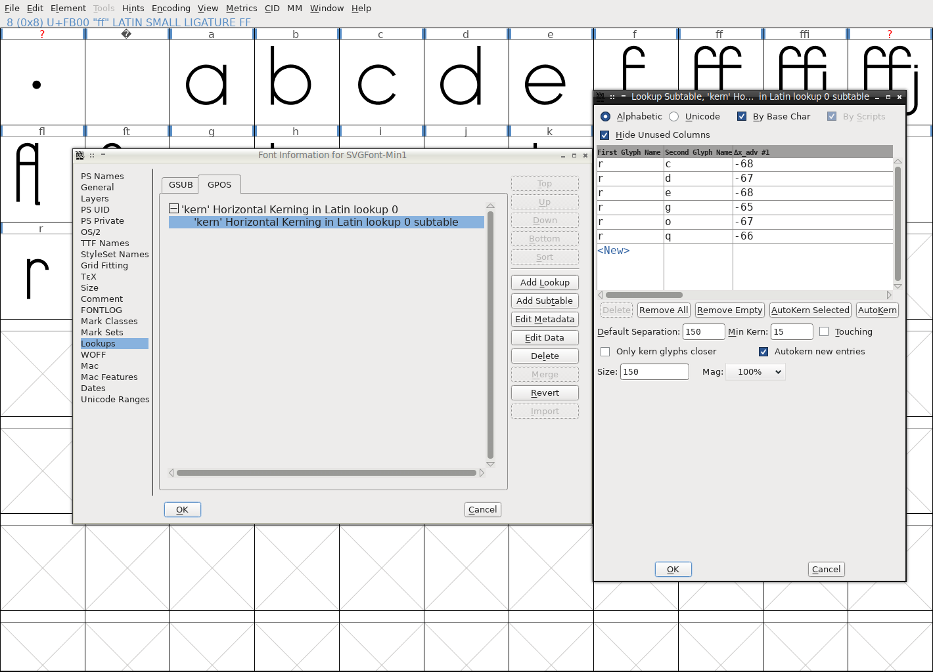The image size is (933, 672).
Task: Enable Only kern glyphs closer checkbox
Action: point(605,351)
